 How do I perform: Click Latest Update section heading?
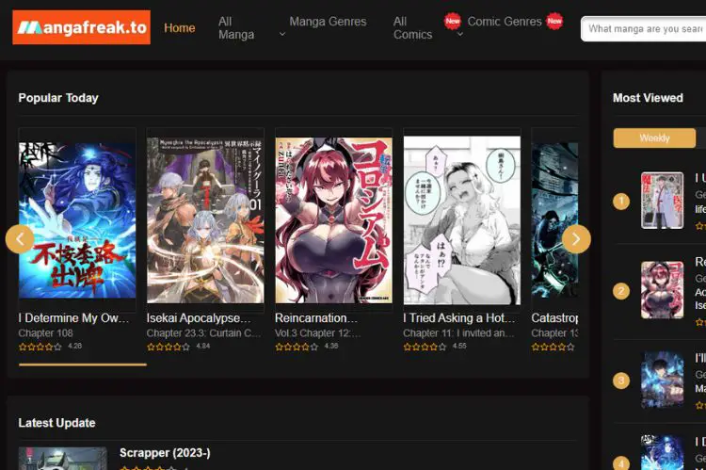coord(56,423)
